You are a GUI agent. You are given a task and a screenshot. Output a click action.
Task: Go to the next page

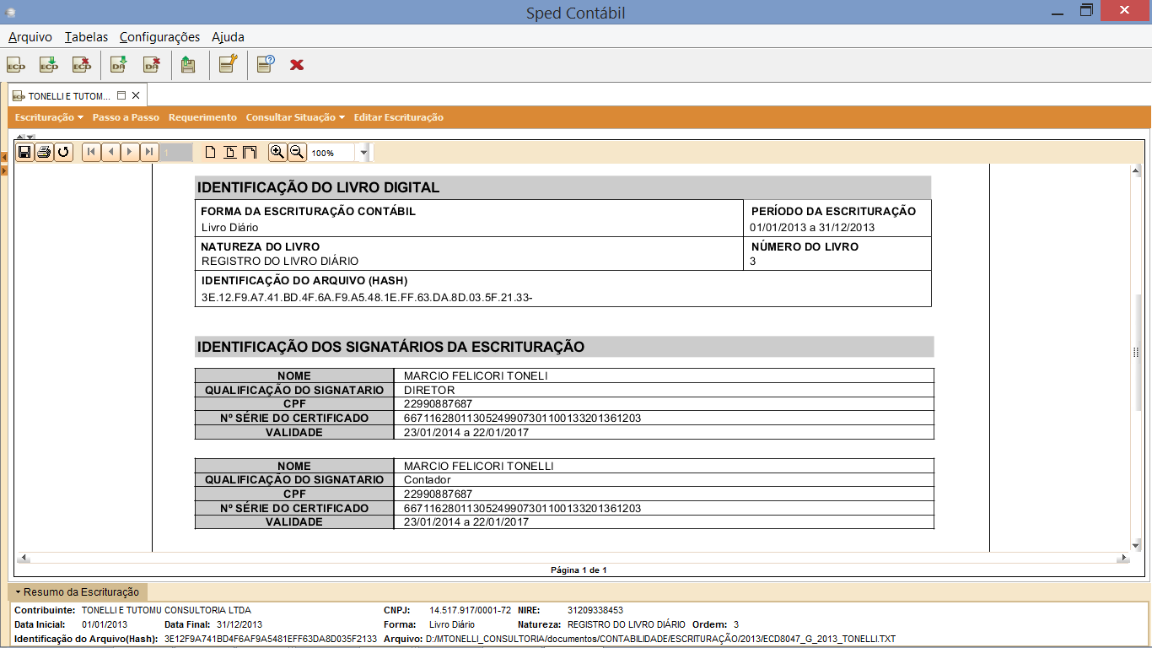click(x=130, y=152)
